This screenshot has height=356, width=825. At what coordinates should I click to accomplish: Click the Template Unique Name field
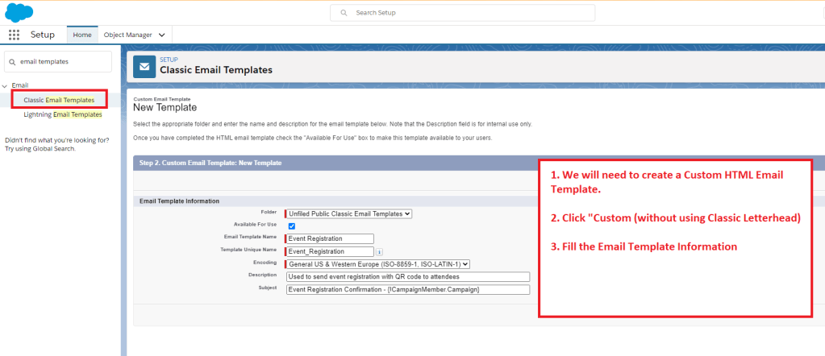(331, 251)
